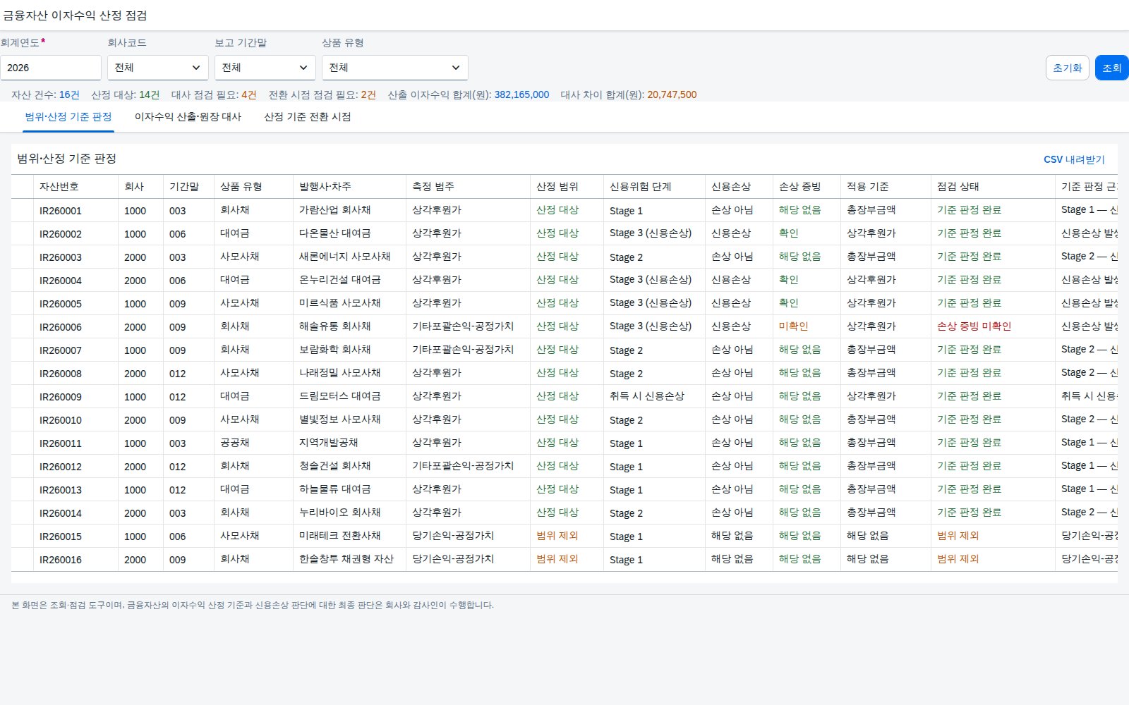Select asset number IR260009
The height and width of the screenshot is (705, 1129).
pyautogui.click(x=61, y=397)
